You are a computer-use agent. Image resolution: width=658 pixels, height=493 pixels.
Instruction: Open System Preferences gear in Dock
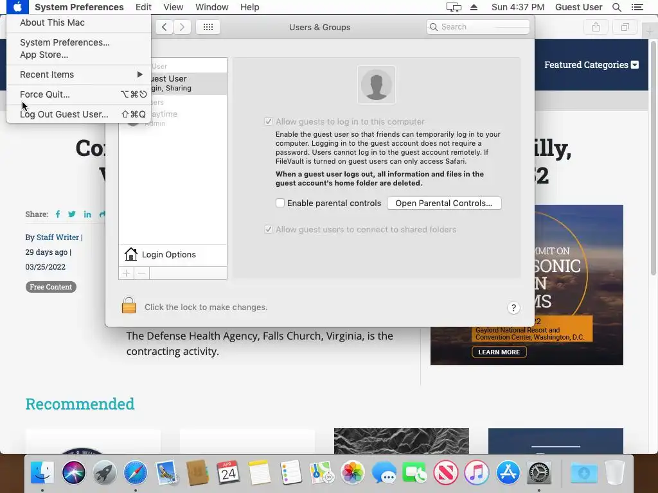click(539, 472)
